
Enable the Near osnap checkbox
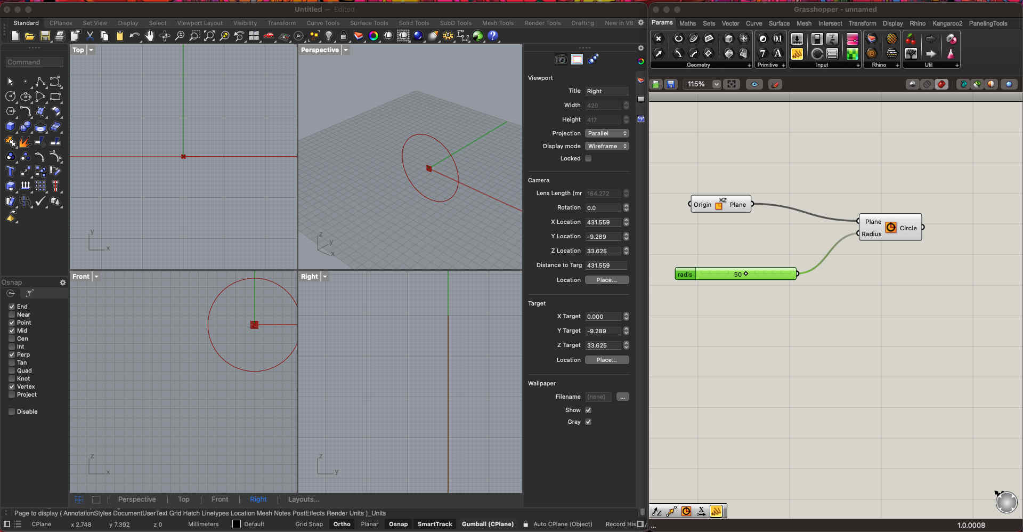click(x=12, y=315)
